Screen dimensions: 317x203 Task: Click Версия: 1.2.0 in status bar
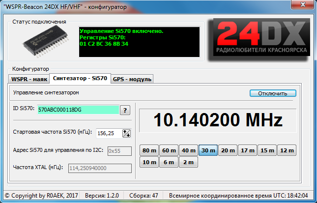pos(102,196)
